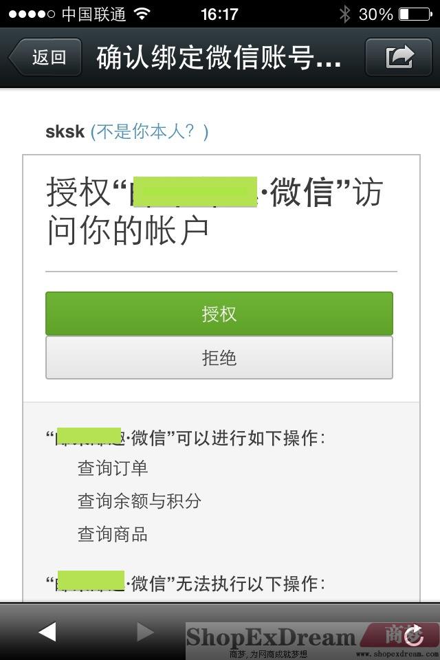The width and height of the screenshot is (440, 660).
Task: Tap the green 授权 button
Action: [x=219, y=313]
